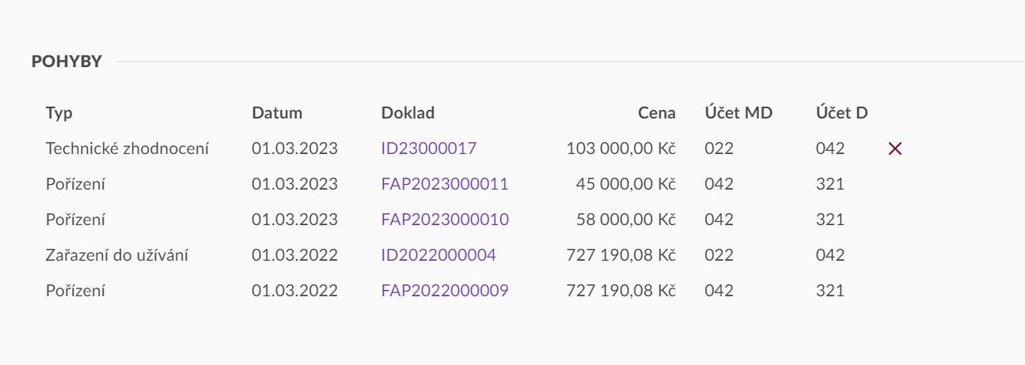The width and height of the screenshot is (1025, 365).
Task: Open document ID23000017 link
Action: (x=429, y=149)
